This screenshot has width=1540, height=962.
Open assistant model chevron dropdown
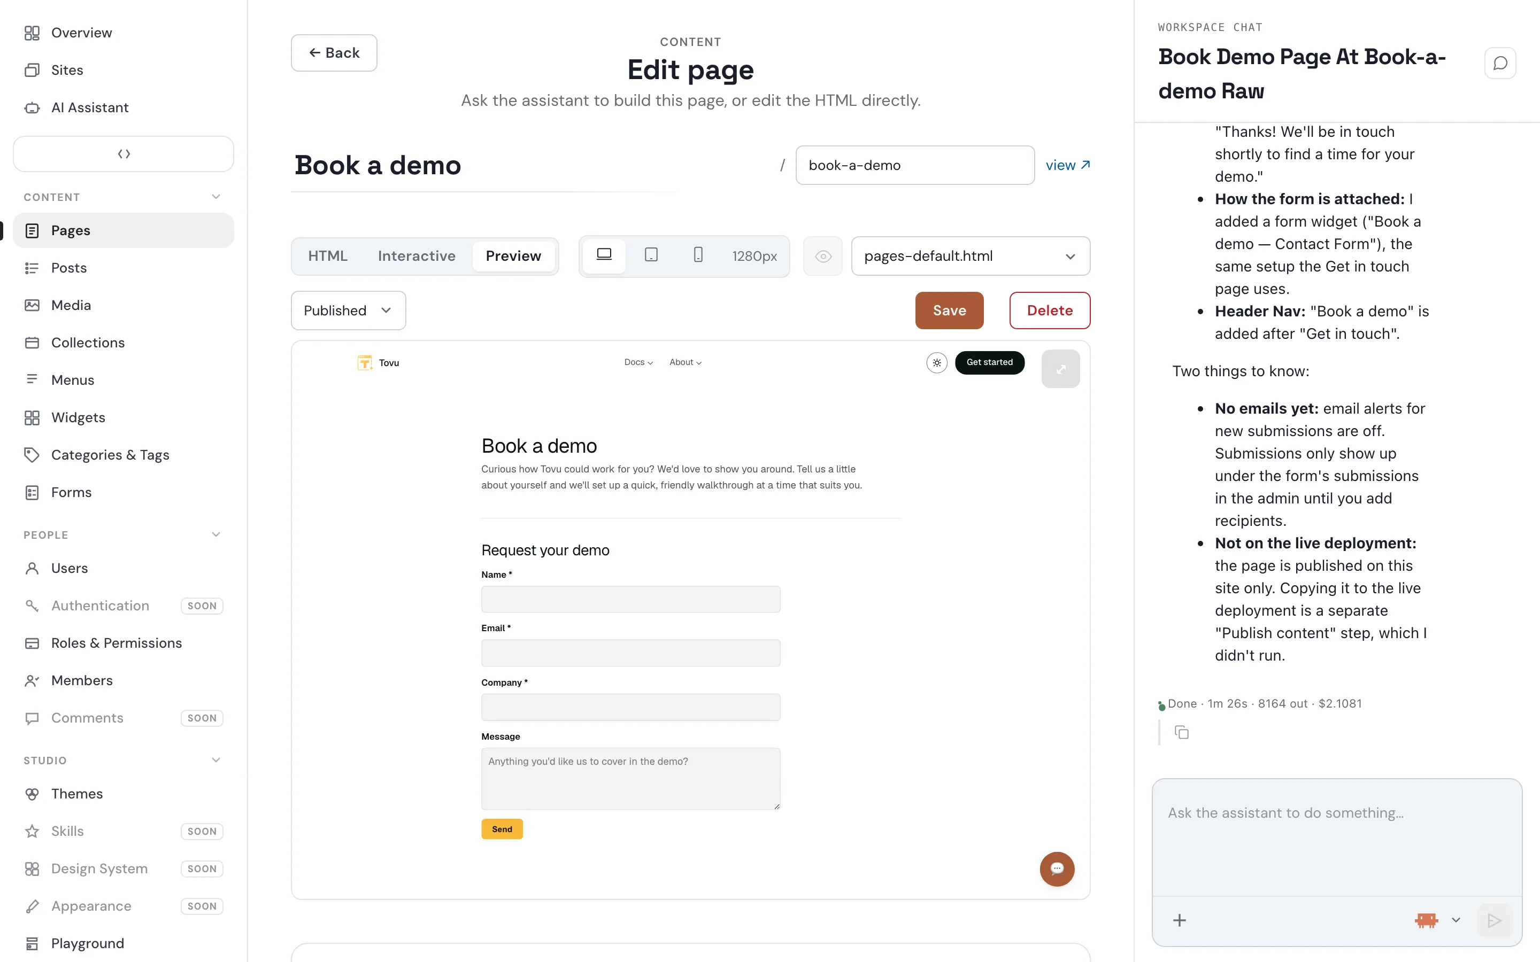pyautogui.click(x=1456, y=921)
